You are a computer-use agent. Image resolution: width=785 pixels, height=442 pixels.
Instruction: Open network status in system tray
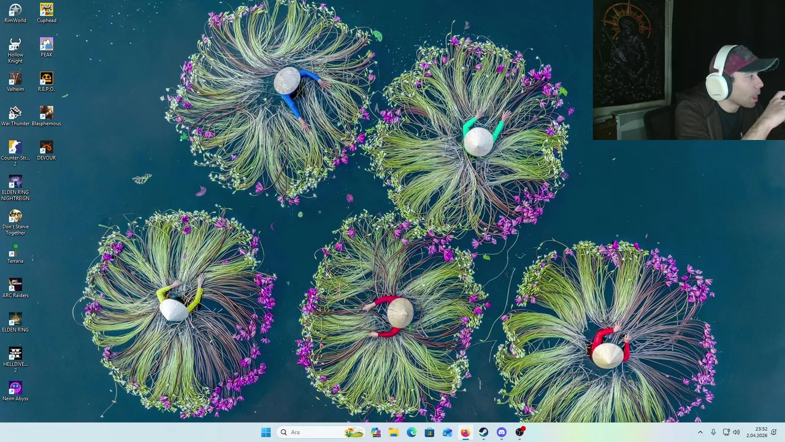[x=726, y=432]
